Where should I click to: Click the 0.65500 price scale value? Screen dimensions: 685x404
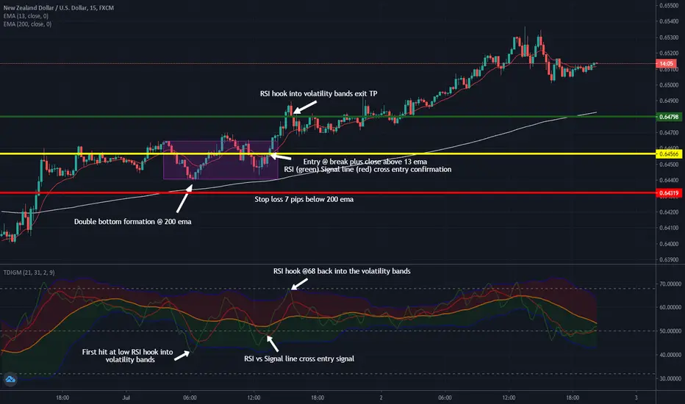pos(669,6)
